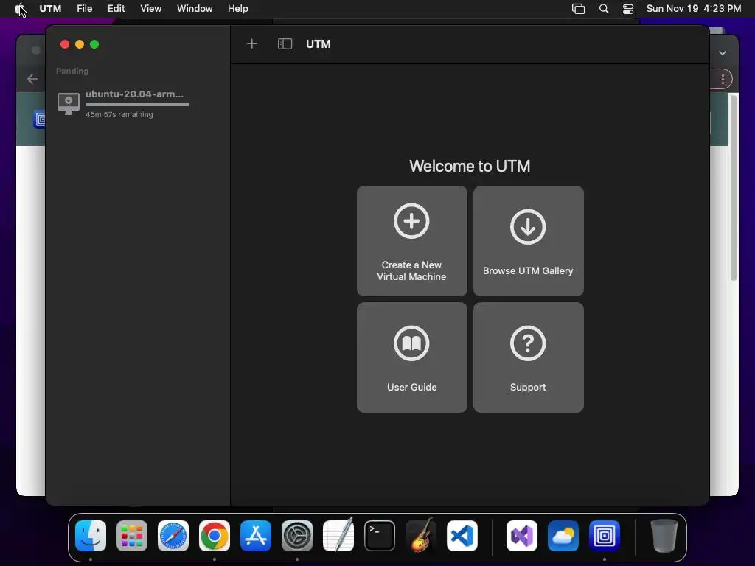
Task: Open Spotlight search in menu bar
Action: tap(603, 9)
